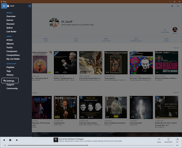This screenshot has height=148, width=182.
Task: Open Tags section
Action: pyautogui.click(x=9, y=71)
